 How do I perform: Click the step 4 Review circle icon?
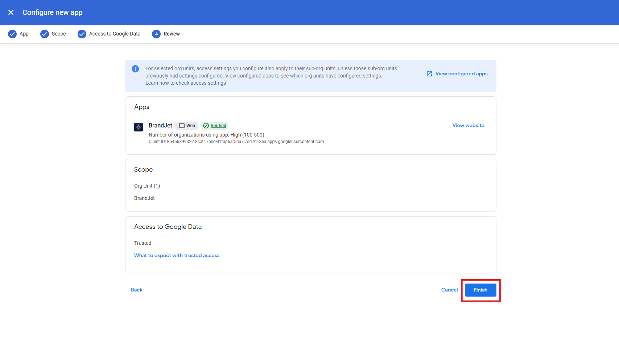156,34
